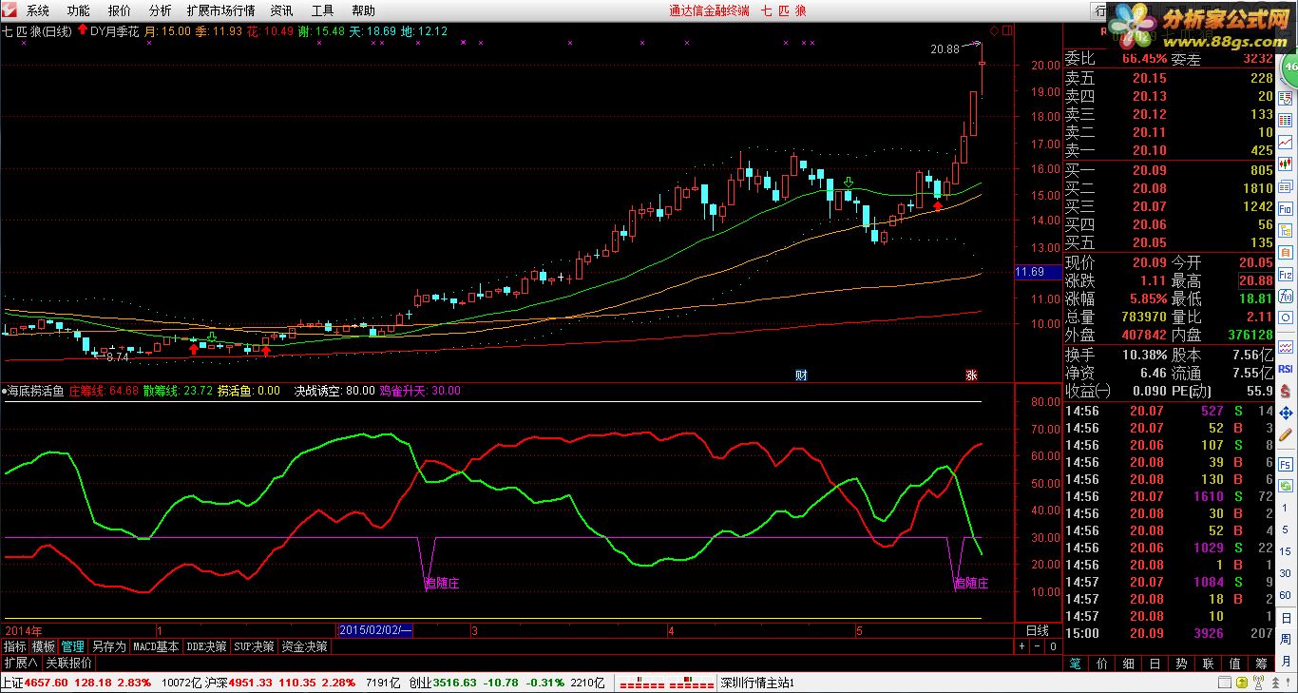Viewport: 1298px width, 693px height.
Task: Select the 筹 tab in trade panel
Action: pos(1260,663)
